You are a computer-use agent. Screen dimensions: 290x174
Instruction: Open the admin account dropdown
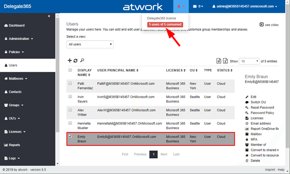point(245,6)
